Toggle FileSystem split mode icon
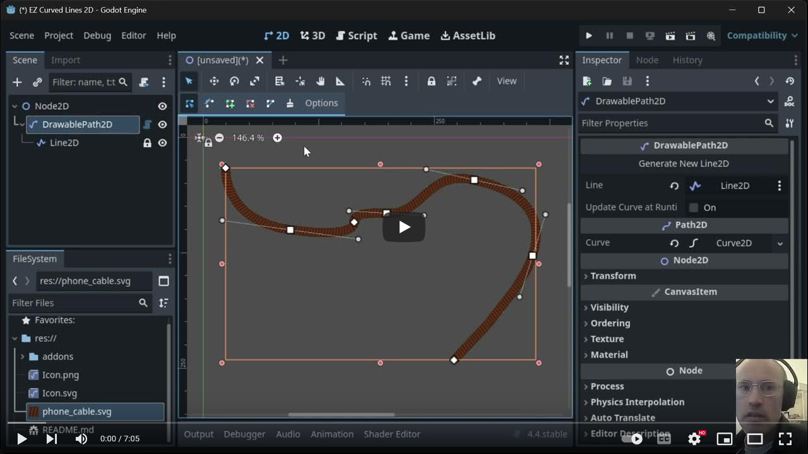 pos(163,281)
